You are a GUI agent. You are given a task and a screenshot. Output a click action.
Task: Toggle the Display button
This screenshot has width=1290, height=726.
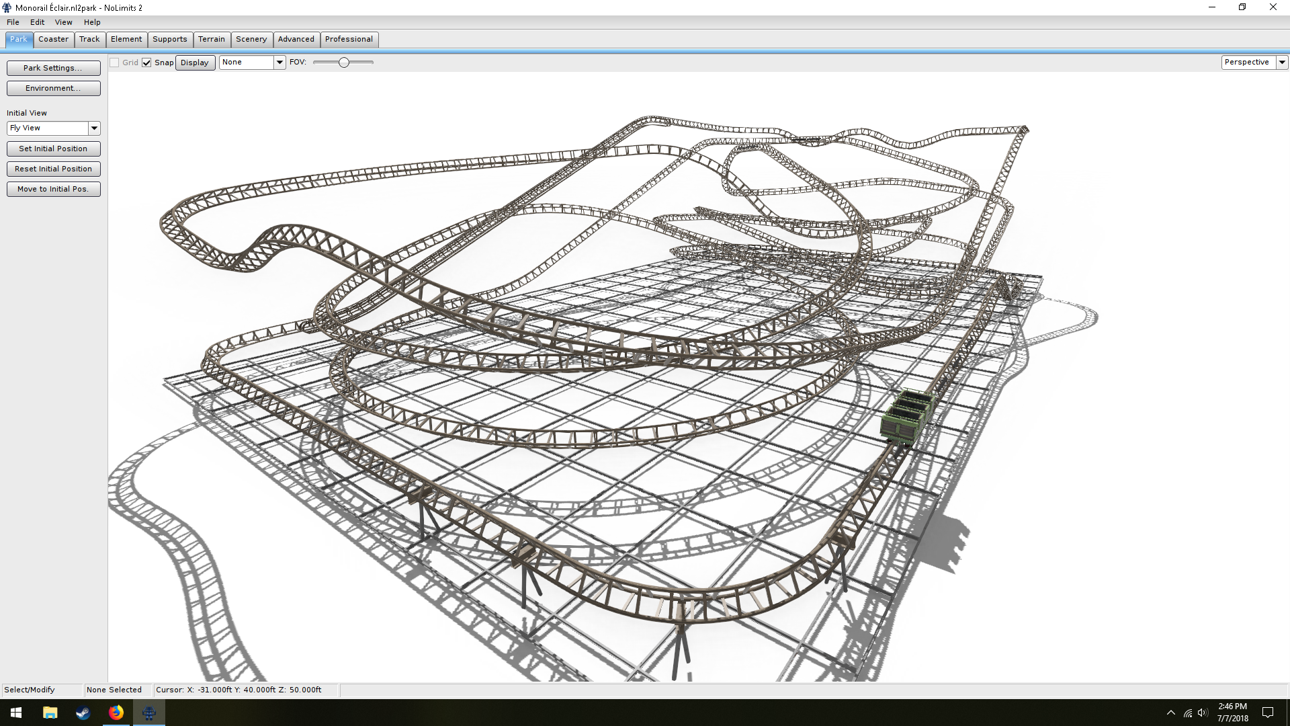195,63
